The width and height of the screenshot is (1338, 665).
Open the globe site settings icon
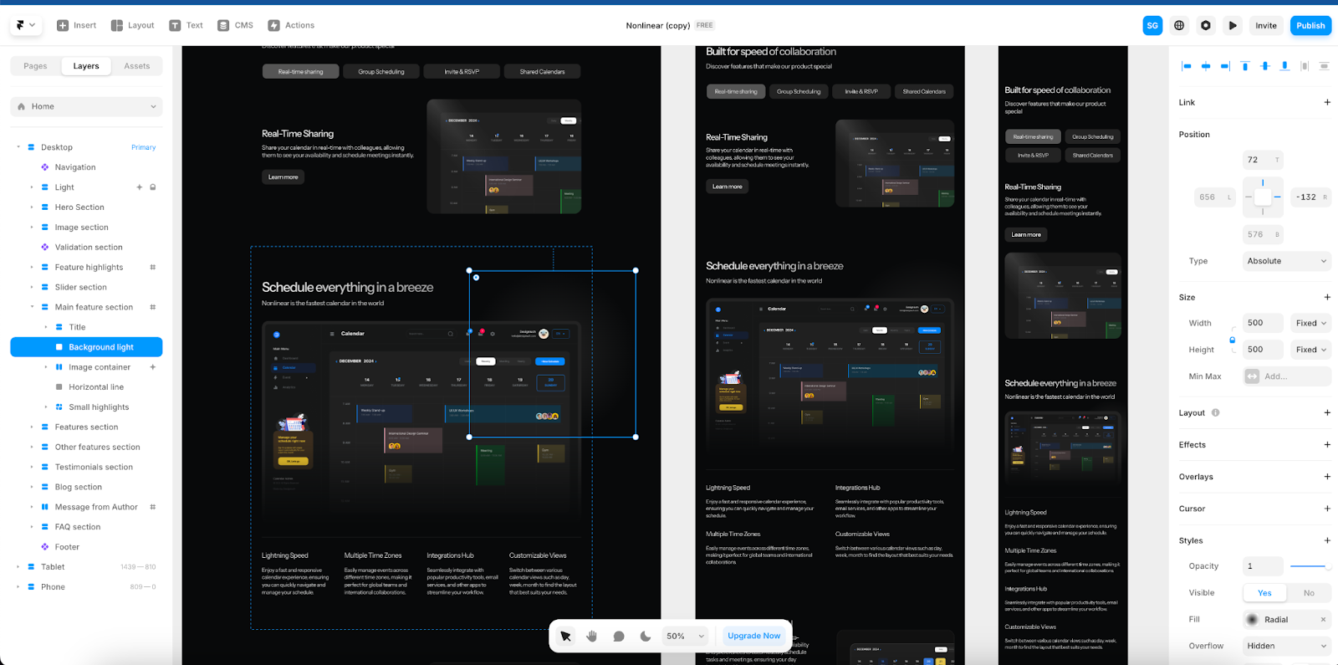(x=1179, y=25)
